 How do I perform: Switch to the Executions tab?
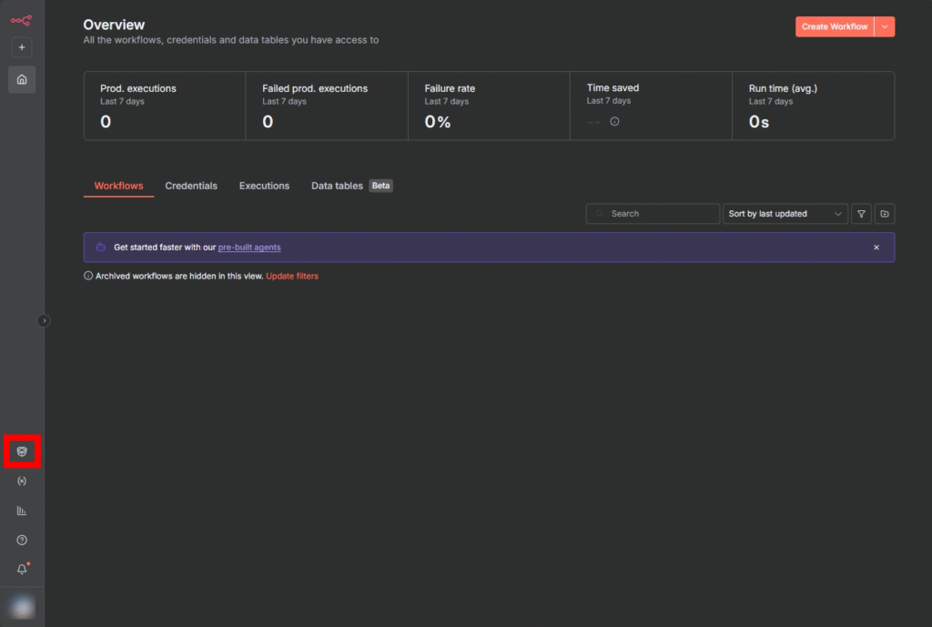264,186
